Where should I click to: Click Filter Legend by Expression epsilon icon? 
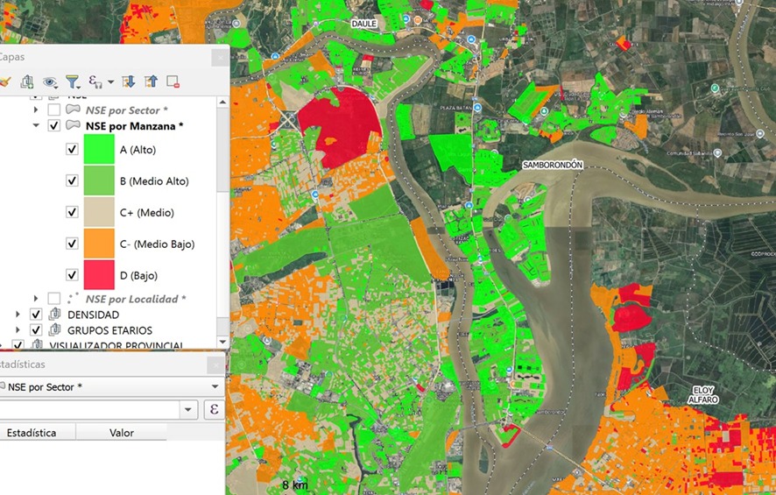pyautogui.click(x=95, y=81)
